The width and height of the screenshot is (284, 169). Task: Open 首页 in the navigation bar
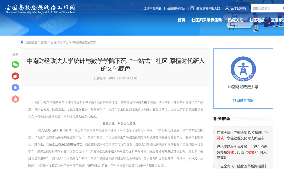[x=182, y=20]
